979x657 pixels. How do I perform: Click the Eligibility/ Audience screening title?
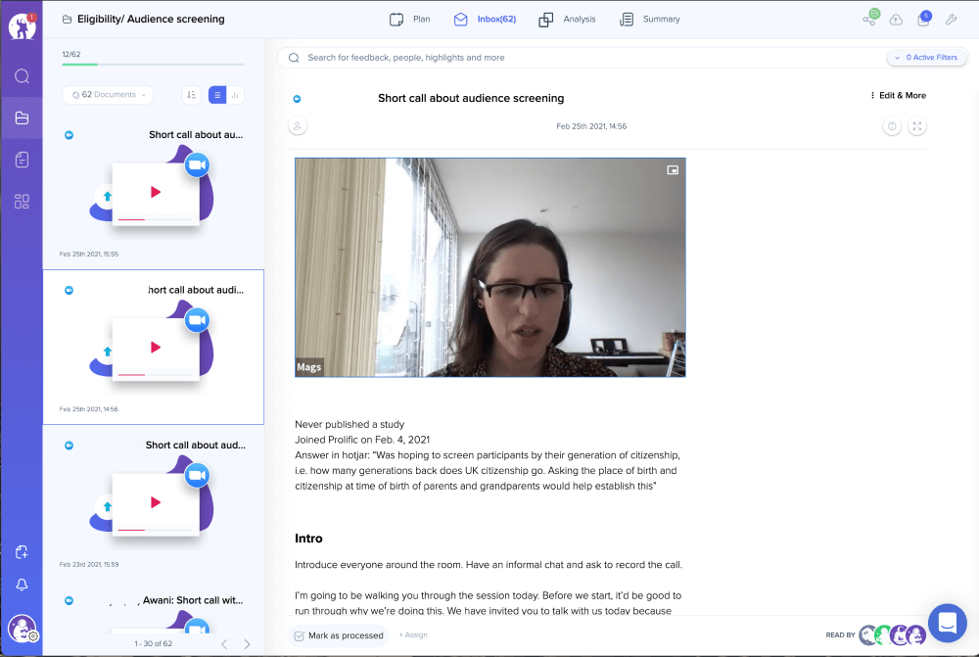[151, 20]
